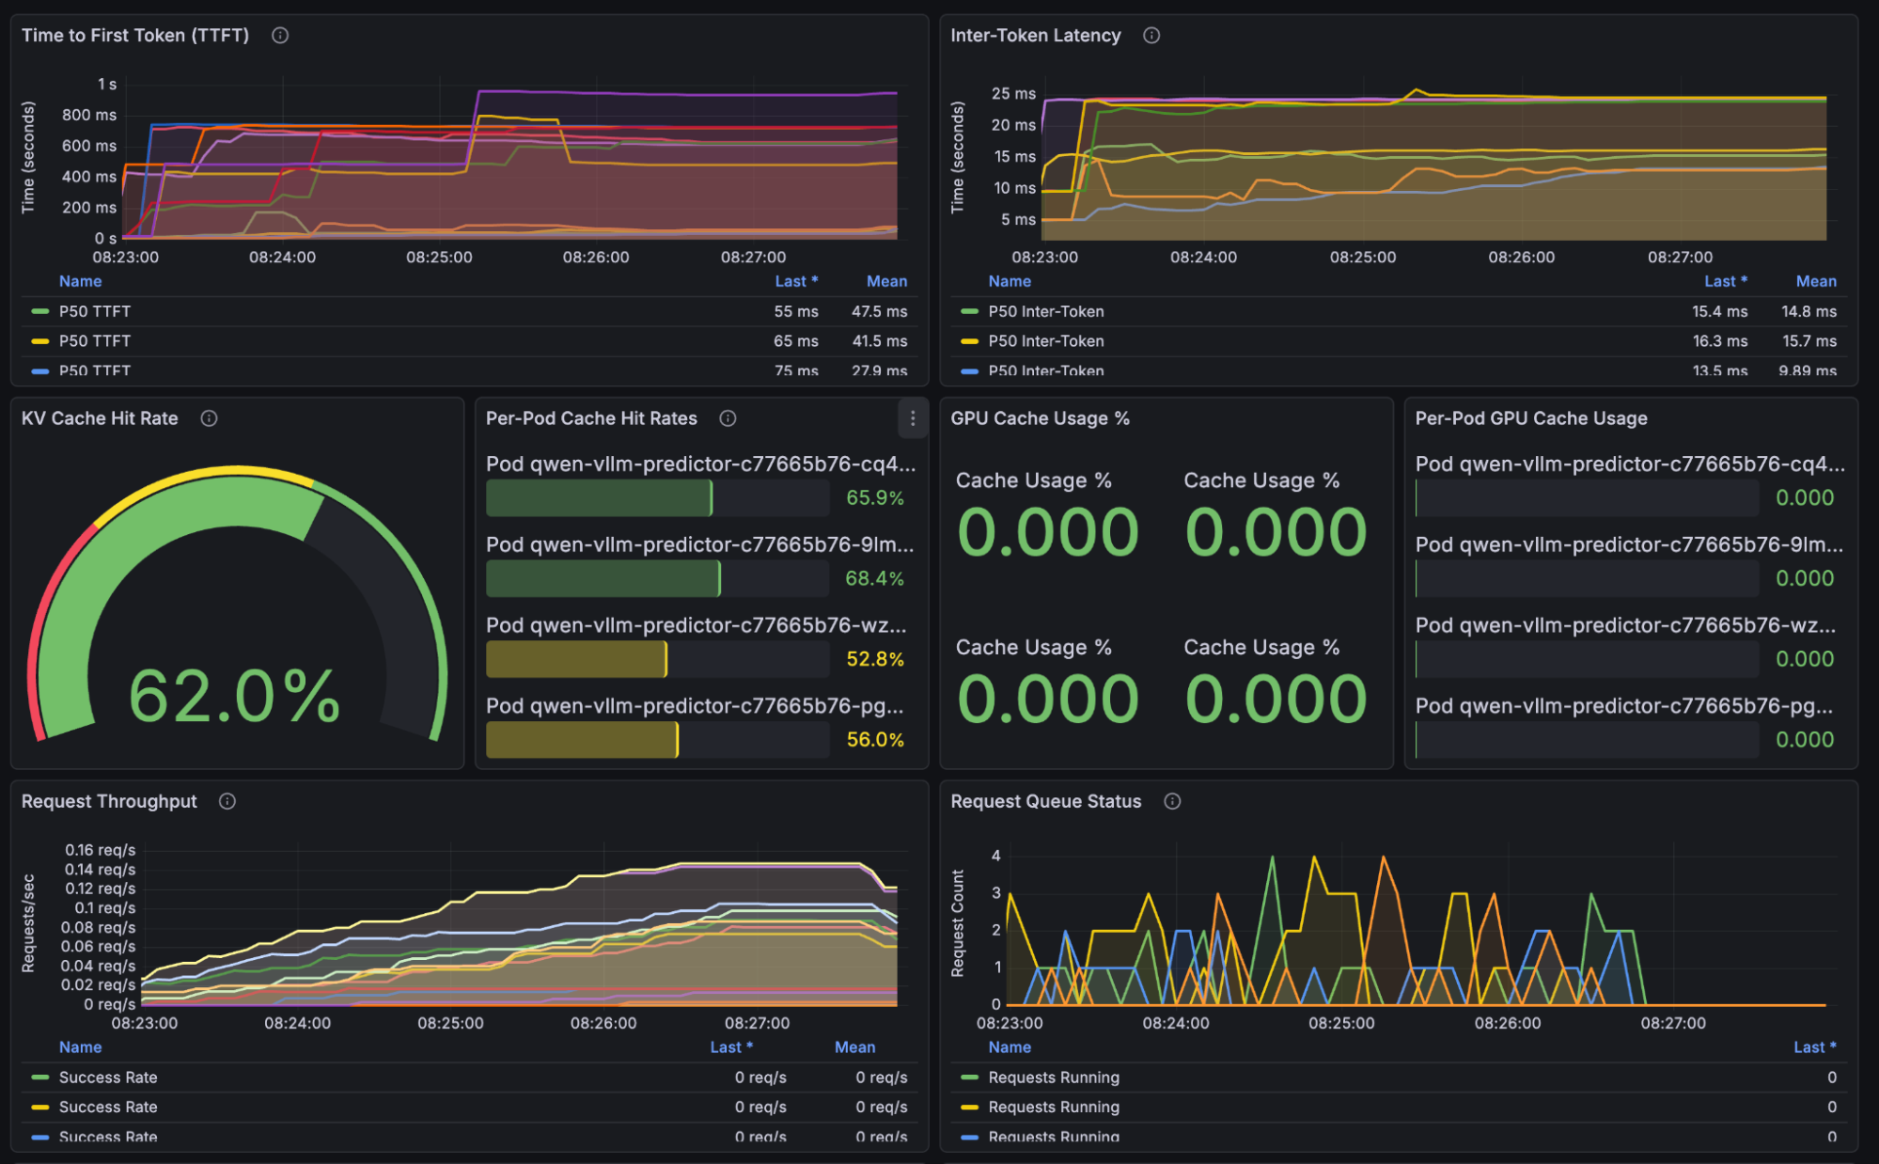Screen dimensions: 1879x1164
Task: Click info icon beside Request Throughput title
Action: click(227, 801)
